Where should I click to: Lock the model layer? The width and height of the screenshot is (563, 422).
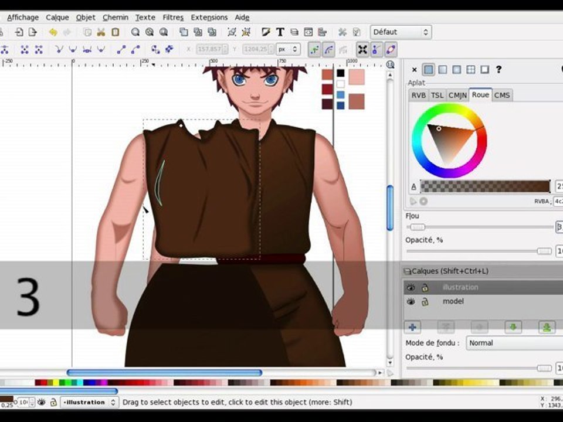pos(425,301)
